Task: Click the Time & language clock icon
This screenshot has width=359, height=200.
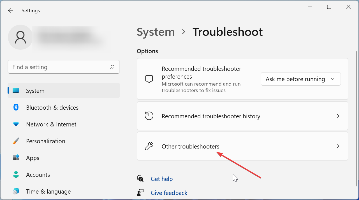Action: (x=16, y=191)
